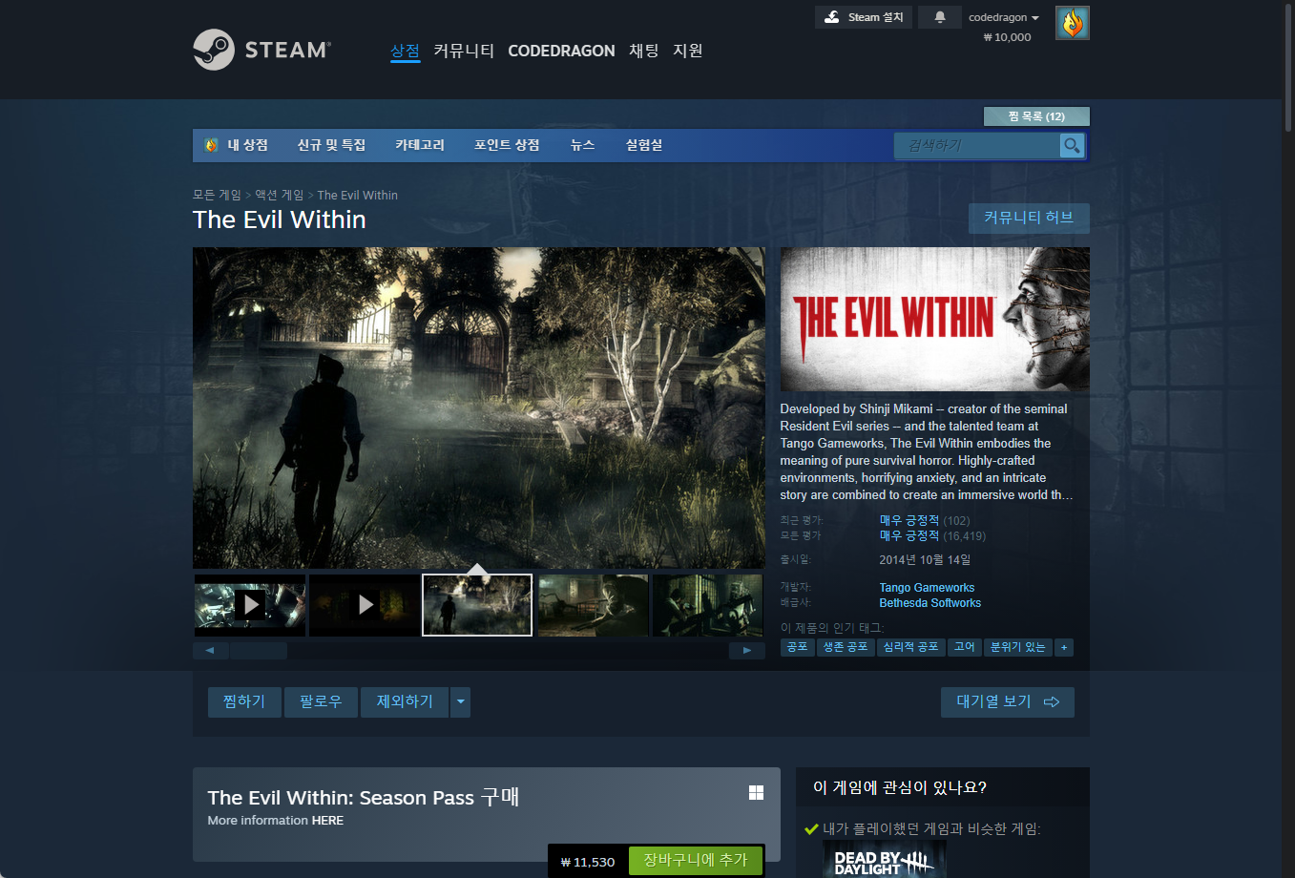1295x878 pixels.
Task: Click Steam install download button
Action: tap(864, 17)
